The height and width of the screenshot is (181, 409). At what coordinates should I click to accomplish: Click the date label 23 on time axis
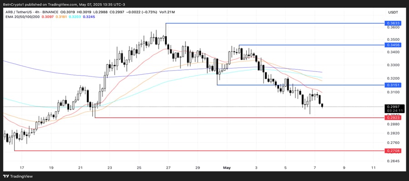click(110, 167)
